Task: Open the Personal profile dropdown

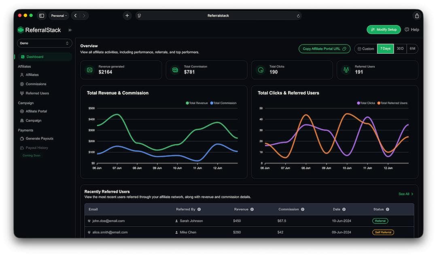Action: [x=59, y=16]
